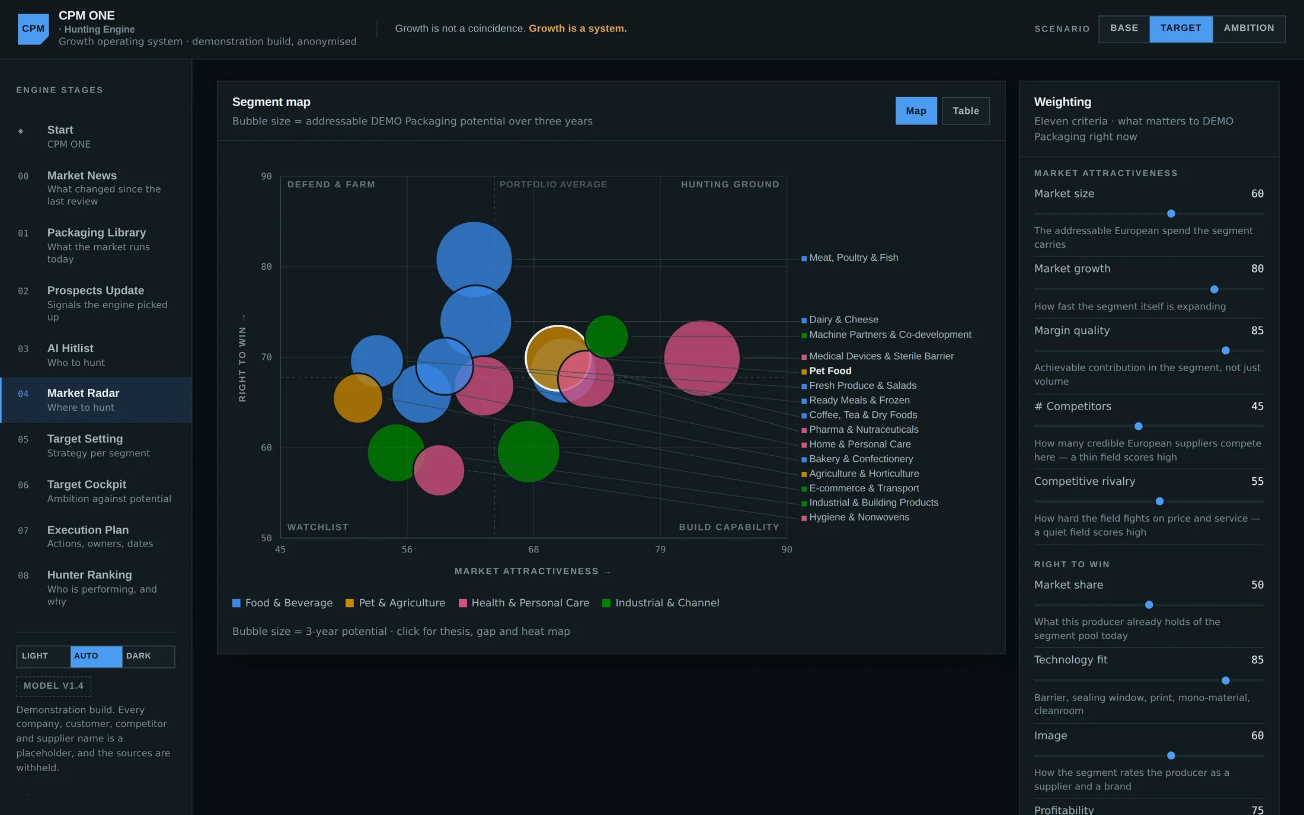Open the Packaging Library stage
Image resolution: width=1304 pixels, height=815 pixels.
click(96, 245)
